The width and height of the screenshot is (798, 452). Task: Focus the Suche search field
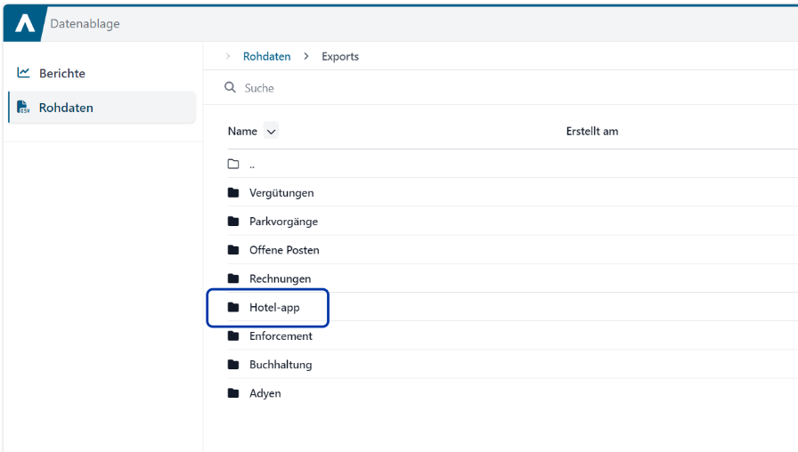pyautogui.click(x=445, y=88)
